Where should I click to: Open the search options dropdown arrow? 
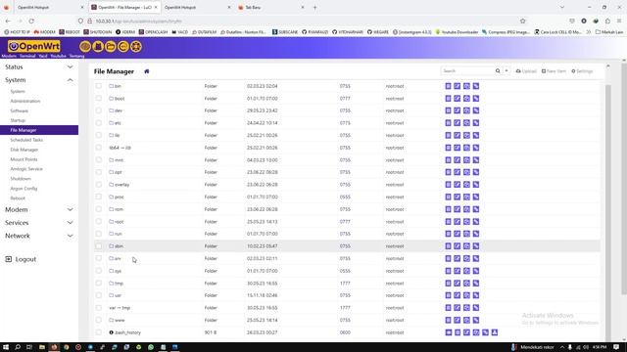click(x=506, y=71)
